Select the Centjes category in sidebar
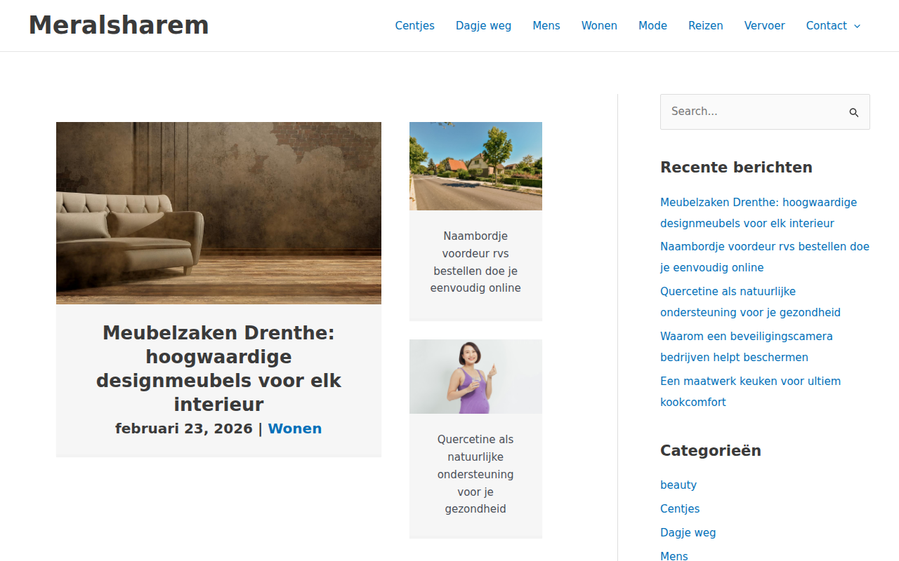899x561 pixels. click(x=680, y=508)
